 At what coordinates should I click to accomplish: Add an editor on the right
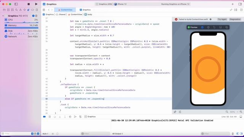tap(241, 10)
